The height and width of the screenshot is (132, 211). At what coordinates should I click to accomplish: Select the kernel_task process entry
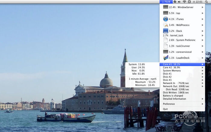[x=173, y=35]
